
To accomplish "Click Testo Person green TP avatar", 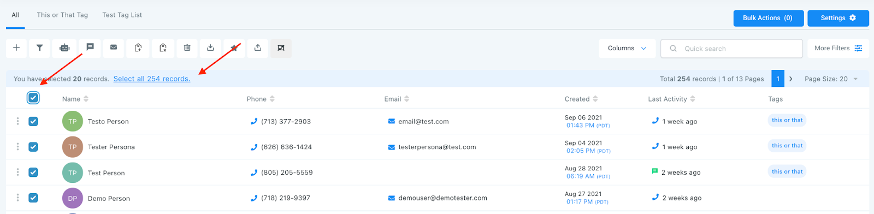I will click(73, 121).
